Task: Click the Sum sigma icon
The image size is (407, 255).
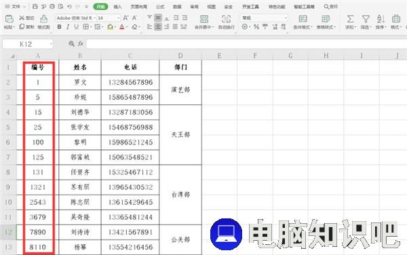Action: click(x=350, y=19)
